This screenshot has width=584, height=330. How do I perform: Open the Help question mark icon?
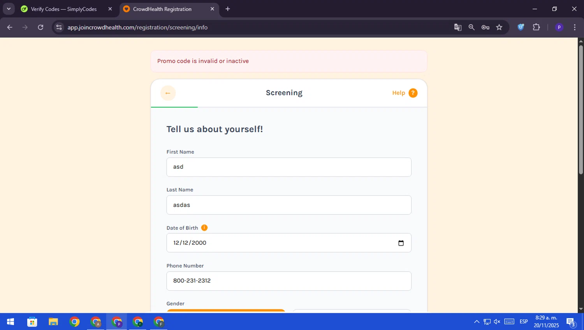(x=413, y=93)
